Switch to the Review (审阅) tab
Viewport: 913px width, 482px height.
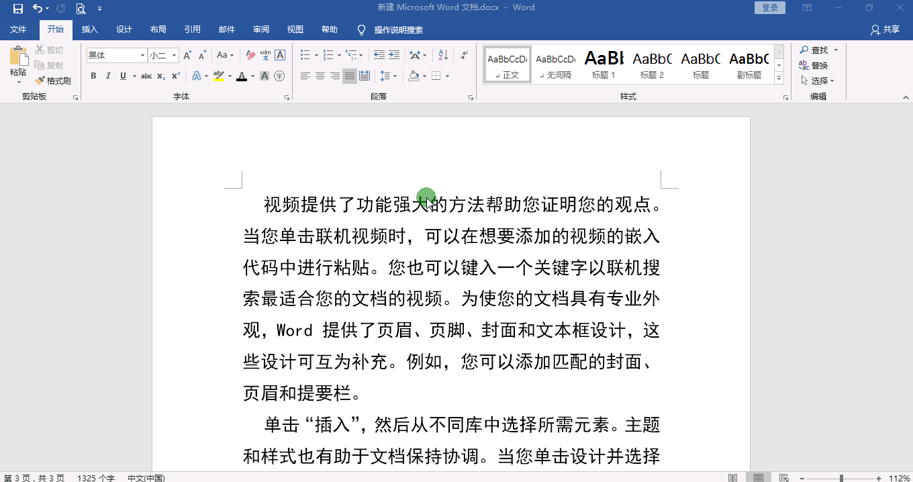pyautogui.click(x=261, y=30)
